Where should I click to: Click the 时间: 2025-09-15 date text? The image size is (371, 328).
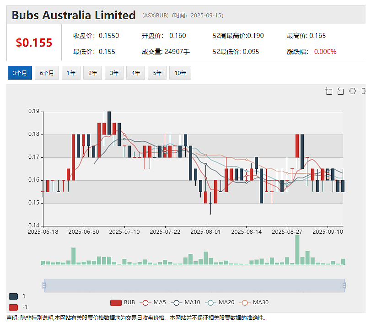click(x=197, y=16)
